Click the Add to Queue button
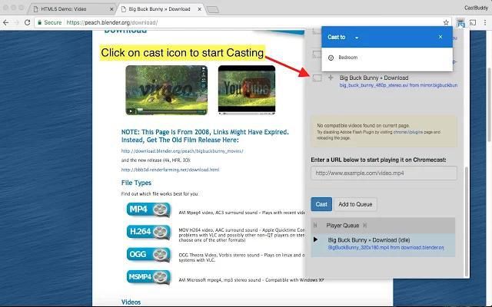Screen dimensions: 492x307 355,204
